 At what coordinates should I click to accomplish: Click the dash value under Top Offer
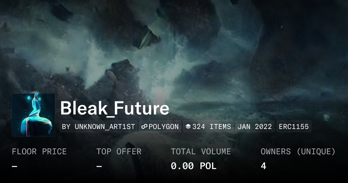[99, 166]
